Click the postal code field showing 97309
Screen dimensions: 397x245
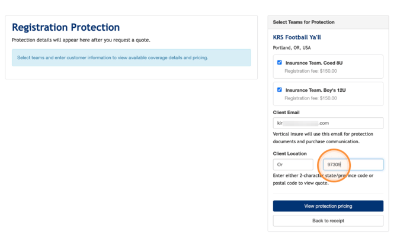(x=353, y=165)
